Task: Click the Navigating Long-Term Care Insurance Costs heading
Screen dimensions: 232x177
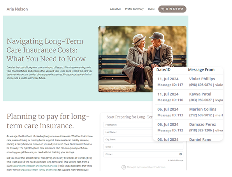Action: click(46, 50)
